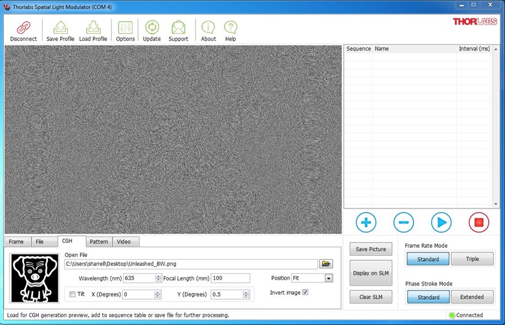Decrease the Wavelength value with down arrow
Screen dimensions: 505x325
click(158, 280)
